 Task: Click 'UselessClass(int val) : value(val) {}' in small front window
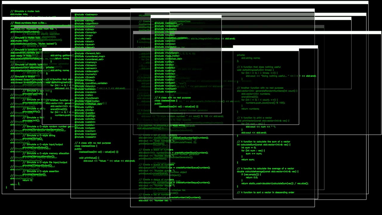click(x=178, y=107)
